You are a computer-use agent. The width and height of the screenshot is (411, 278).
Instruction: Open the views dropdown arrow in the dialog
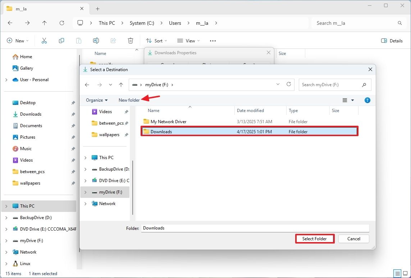pyautogui.click(x=352, y=100)
